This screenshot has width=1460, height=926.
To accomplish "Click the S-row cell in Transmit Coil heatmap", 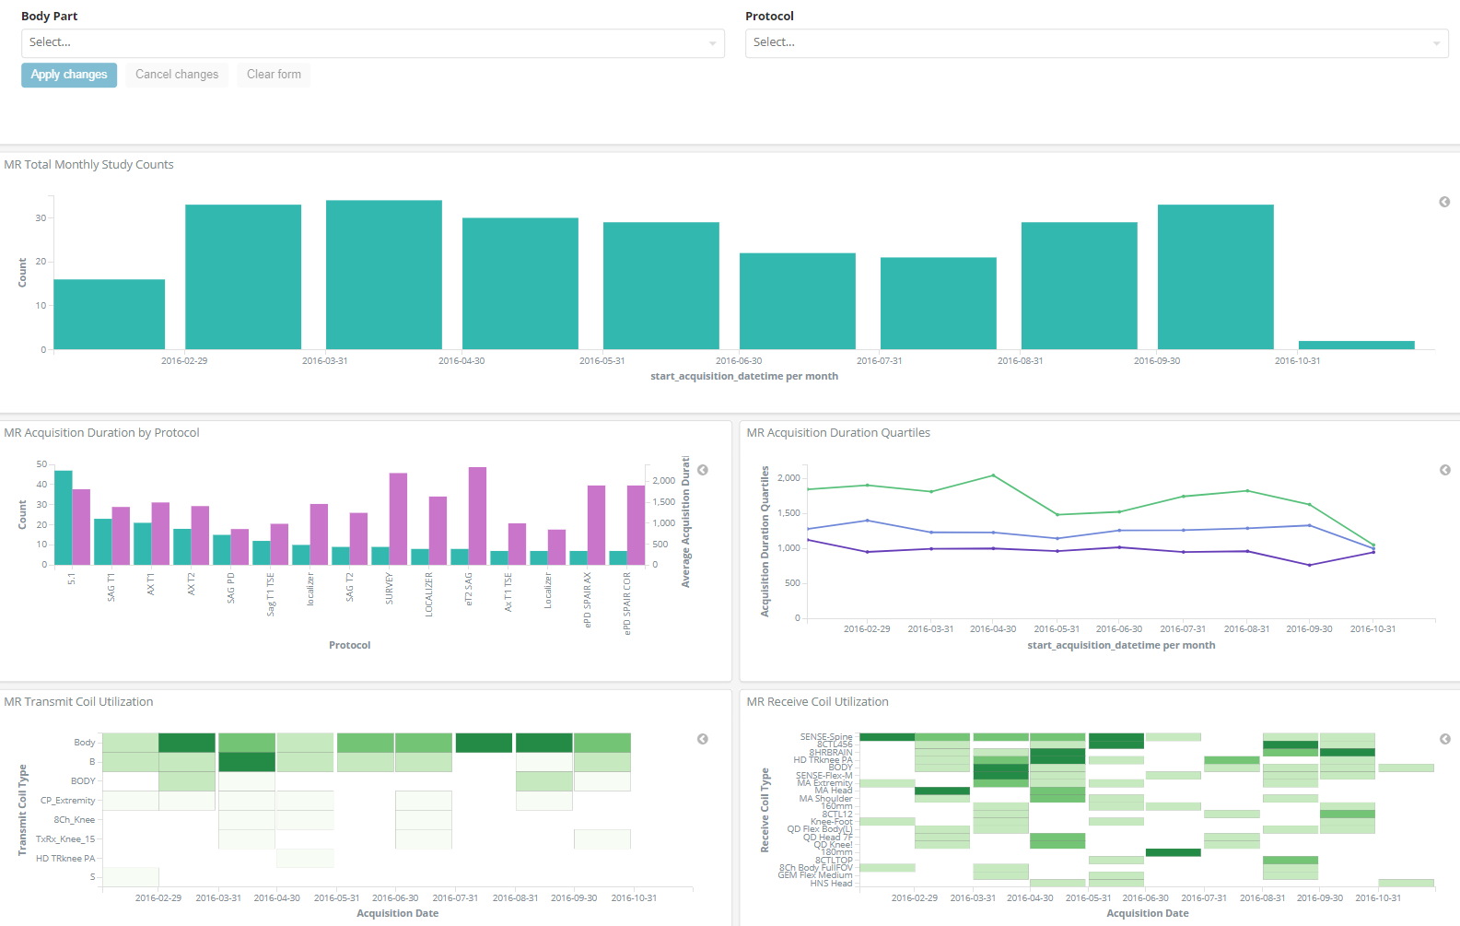I will (131, 877).
